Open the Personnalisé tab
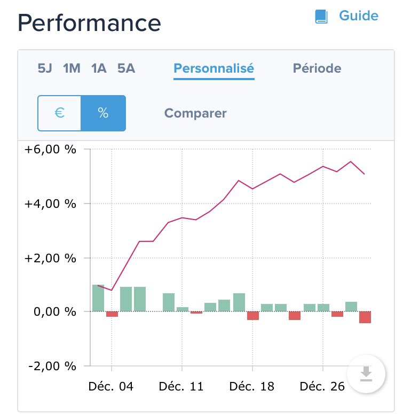The width and height of the screenshot is (411, 414). tap(214, 68)
